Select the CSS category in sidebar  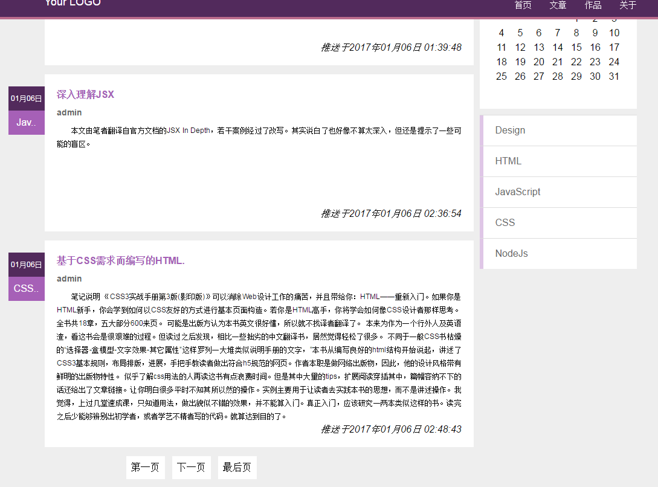[505, 222]
